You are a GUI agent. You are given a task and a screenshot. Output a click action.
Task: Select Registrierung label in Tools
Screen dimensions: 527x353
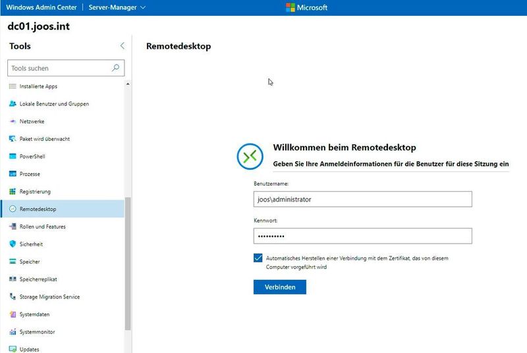[35, 192]
